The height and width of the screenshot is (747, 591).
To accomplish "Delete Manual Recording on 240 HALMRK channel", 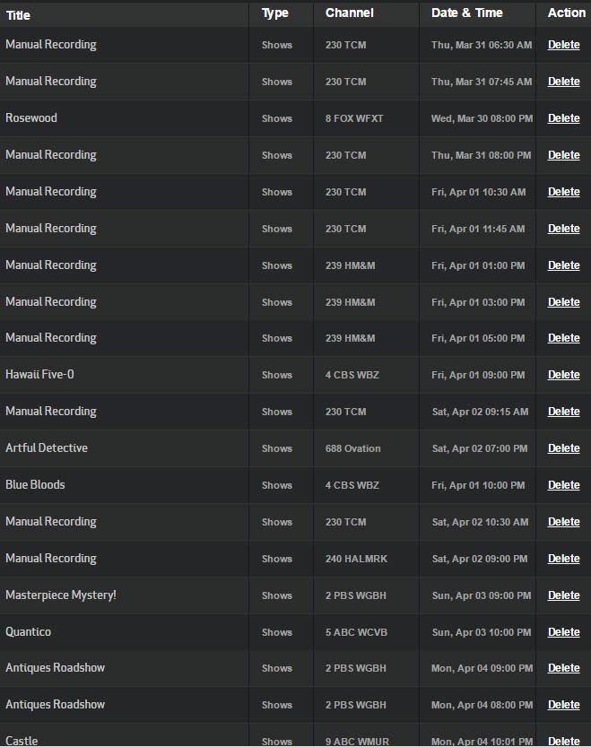I will tap(563, 559).
